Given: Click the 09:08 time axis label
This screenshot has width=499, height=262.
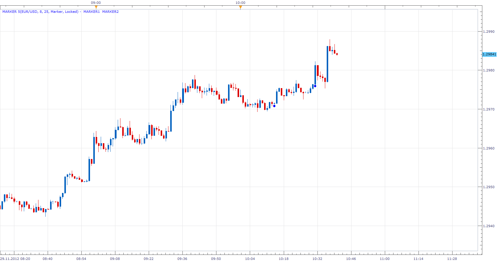Looking at the screenshot, I should tap(115, 259).
